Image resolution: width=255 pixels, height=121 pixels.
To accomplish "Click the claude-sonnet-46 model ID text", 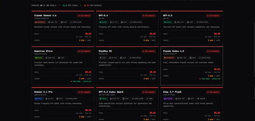I will click(x=41, y=18).
